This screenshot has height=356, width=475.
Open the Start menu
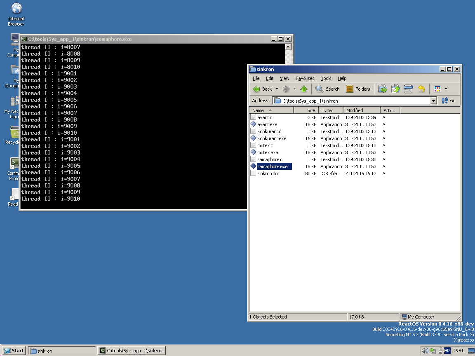tap(14, 351)
